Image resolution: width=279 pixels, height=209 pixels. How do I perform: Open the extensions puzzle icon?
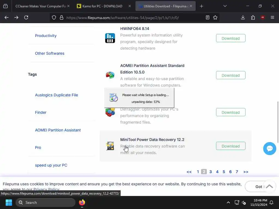click(x=253, y=17)
